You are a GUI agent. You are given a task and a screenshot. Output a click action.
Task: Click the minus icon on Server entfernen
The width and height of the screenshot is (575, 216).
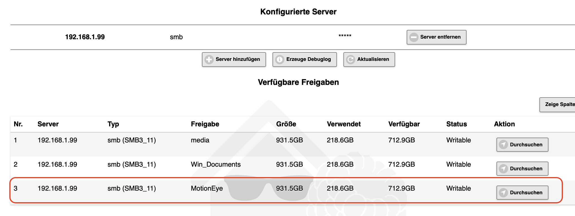[x=414, y=37]
